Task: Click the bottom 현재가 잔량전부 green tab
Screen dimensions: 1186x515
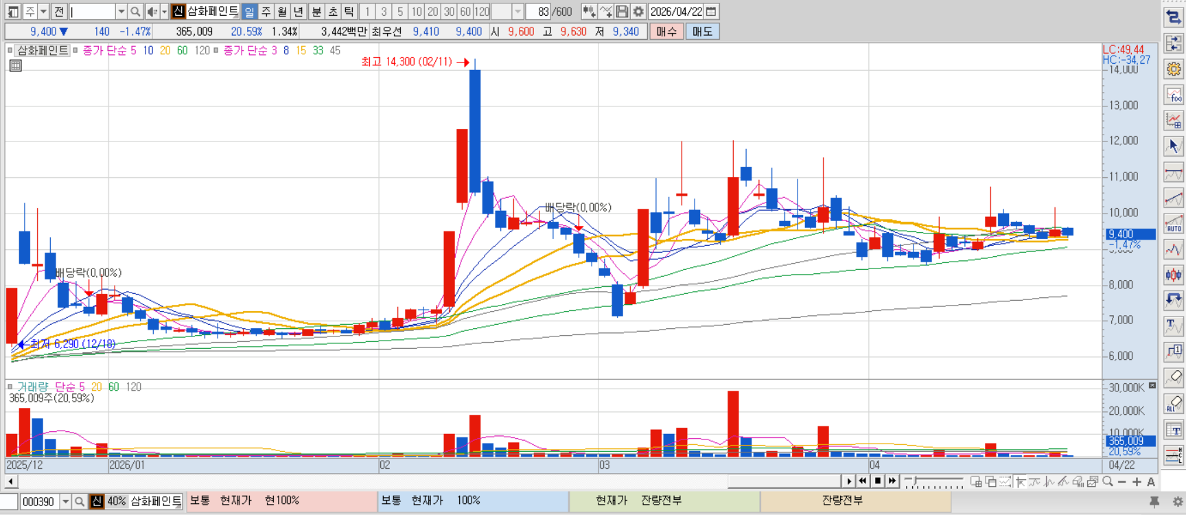Action: click(664, 501)
